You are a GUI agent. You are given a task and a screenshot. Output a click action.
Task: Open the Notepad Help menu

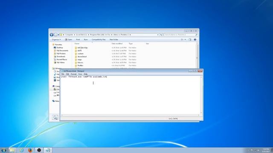tap(85, 74)
